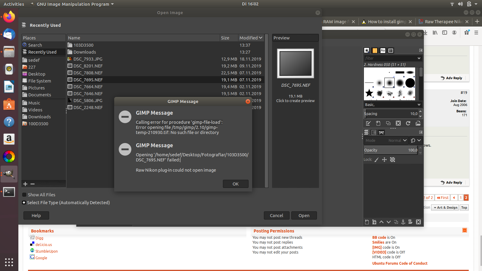Open the Brushes tab in GIMP dock

click(367, 51)
